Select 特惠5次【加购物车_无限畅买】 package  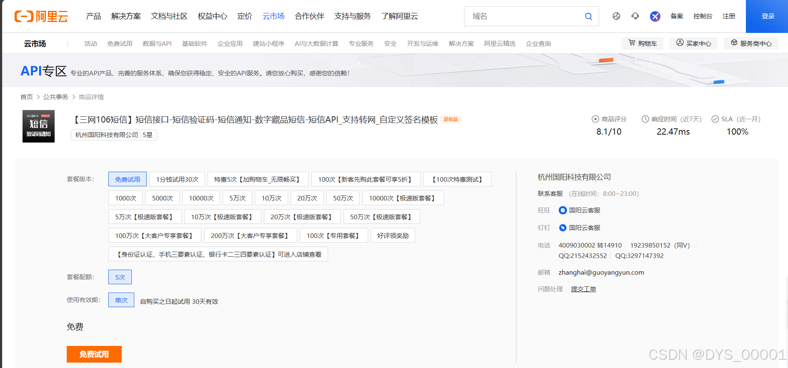(x=258, y=179)
